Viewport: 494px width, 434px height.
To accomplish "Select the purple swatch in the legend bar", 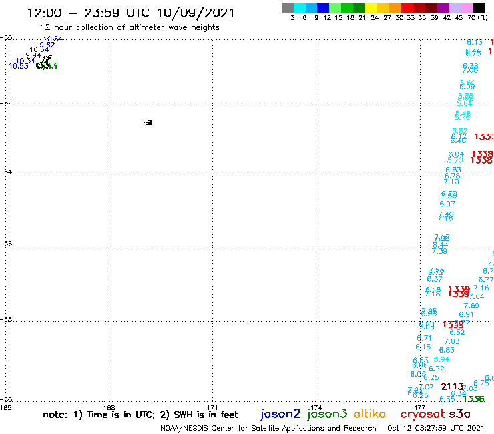I will click(x=443, y=8).
